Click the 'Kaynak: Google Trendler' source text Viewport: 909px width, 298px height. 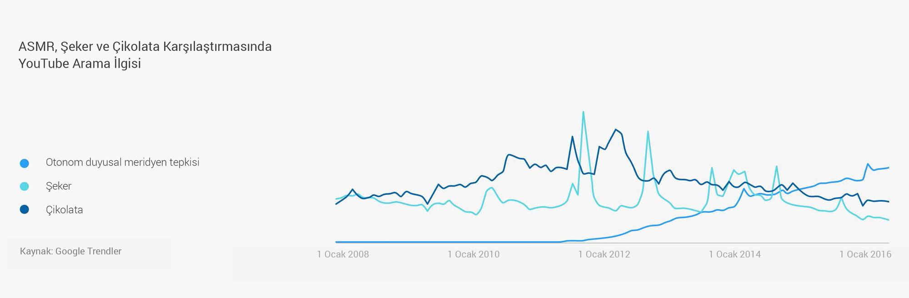point(70,251)
